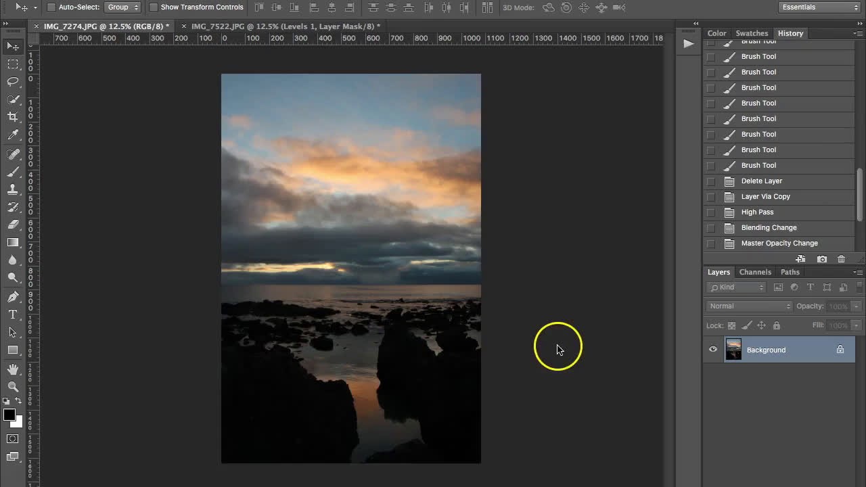Pick the Clone Stamp tool
Image resolution: width=866 pixels, height=487 pixels.
(14, 189)
